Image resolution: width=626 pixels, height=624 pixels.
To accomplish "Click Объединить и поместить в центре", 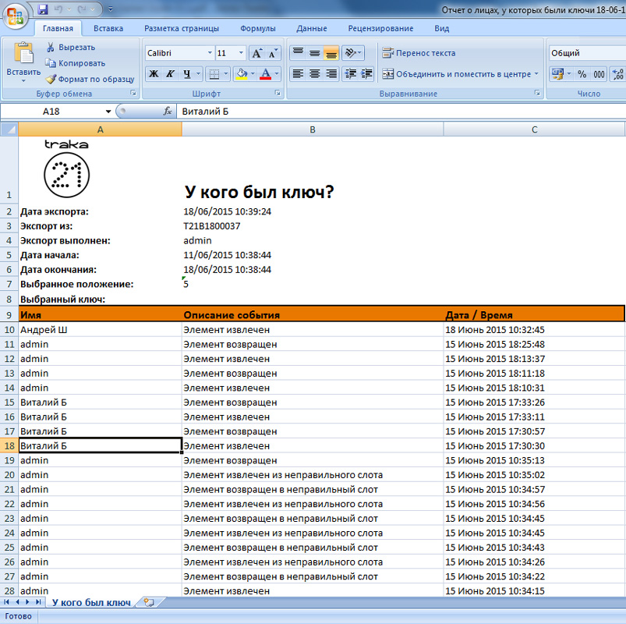I will tap(456, 74).
